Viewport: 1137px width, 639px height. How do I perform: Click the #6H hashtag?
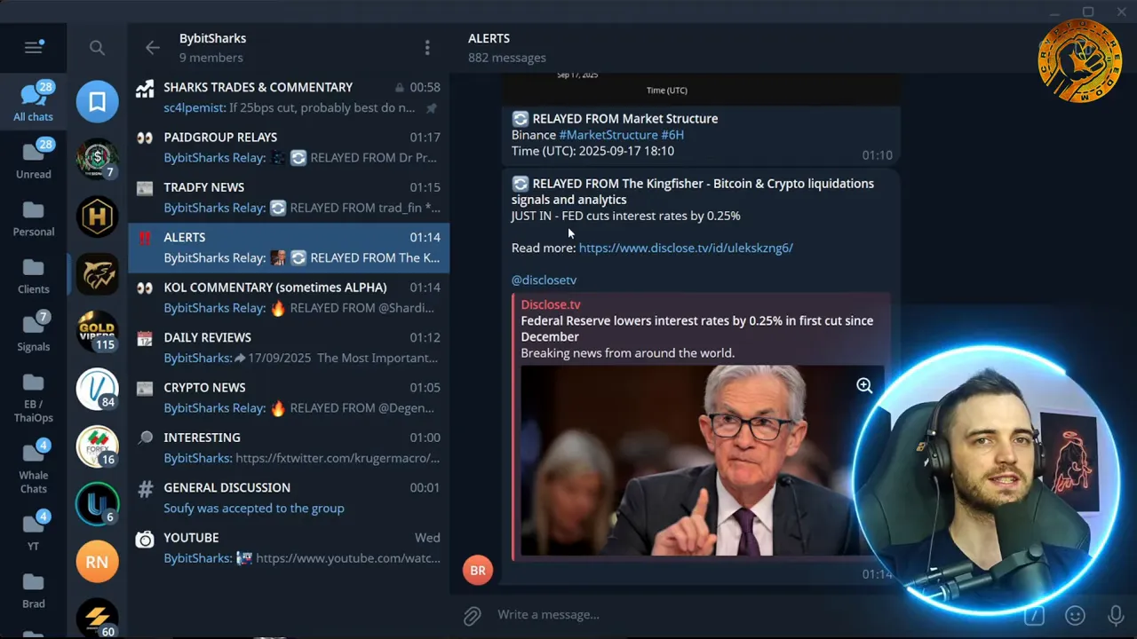click(672, 135)
